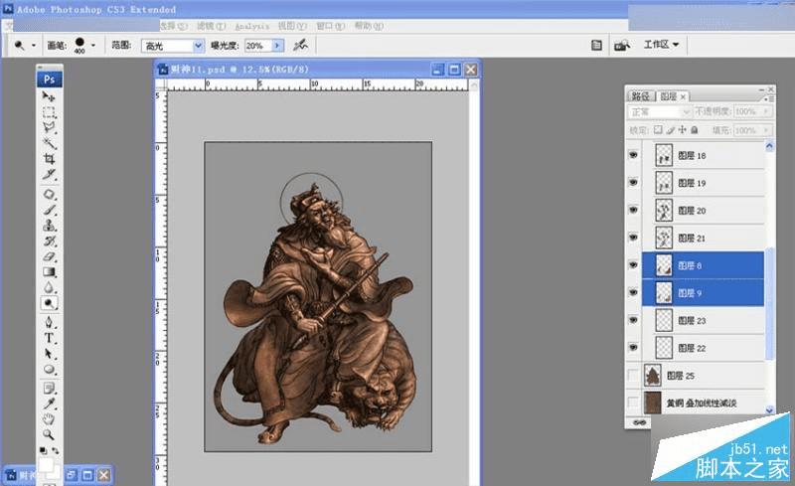Select the Move tool in the toolbox
795x486 pixels.
(x=49, y=96)
